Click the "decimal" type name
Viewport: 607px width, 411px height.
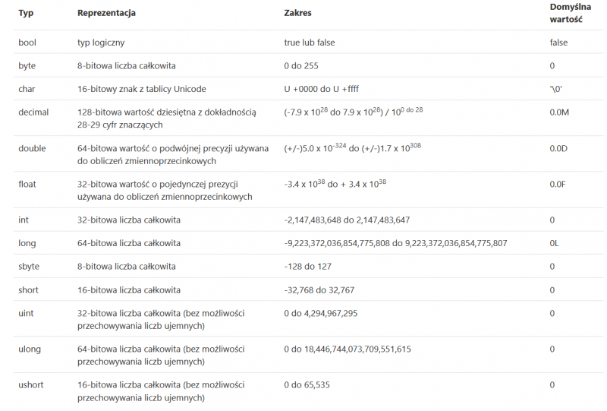pyautogui.click(x=33, y=112)
